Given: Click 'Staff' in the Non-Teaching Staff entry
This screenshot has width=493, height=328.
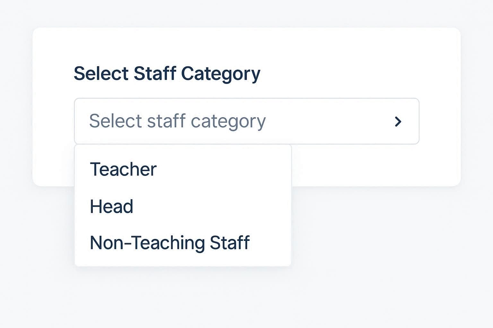Looking at the screenshot, I should point(229,242).
